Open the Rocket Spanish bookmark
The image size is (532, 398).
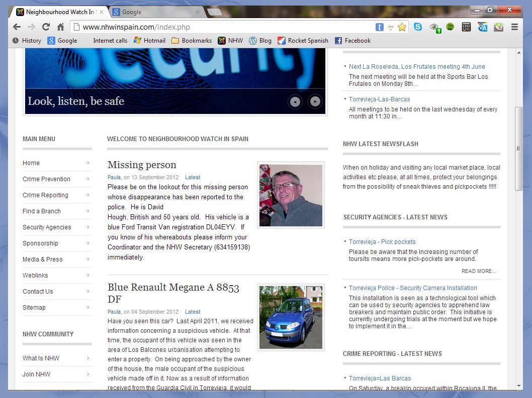click(x=303, y=41)
